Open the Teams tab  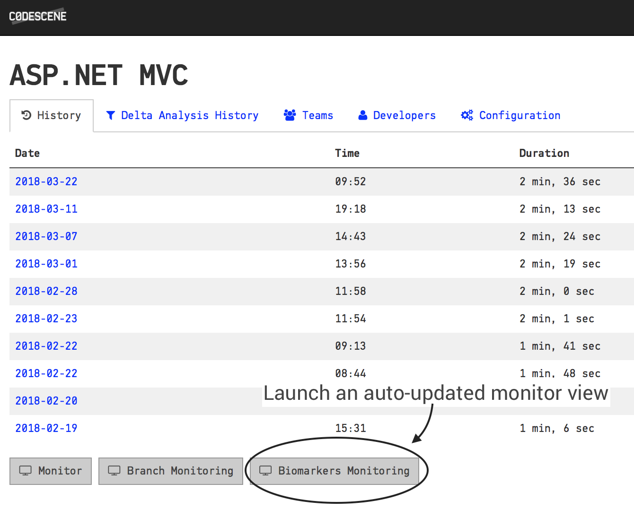click(x=308, y=115)
